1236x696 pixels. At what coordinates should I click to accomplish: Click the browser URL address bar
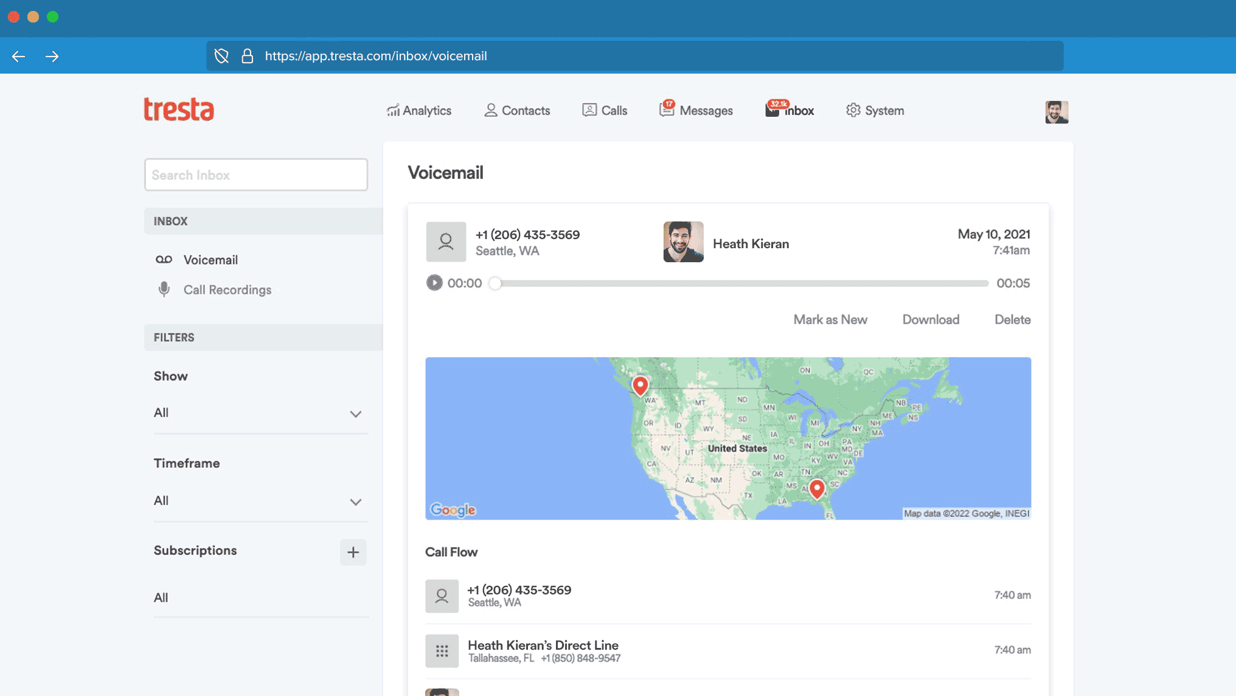635,56
